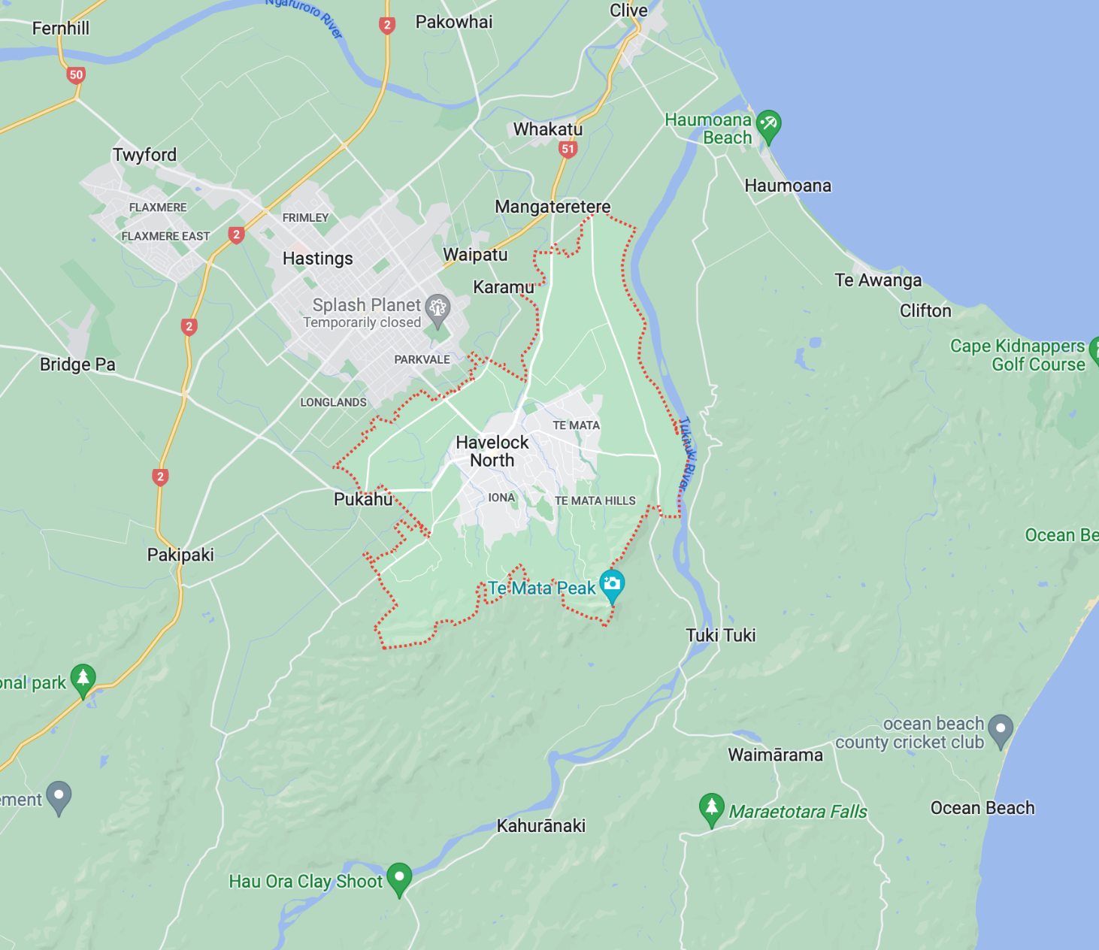
Task: Click the Tukituki River label
Action: point(688,455)
